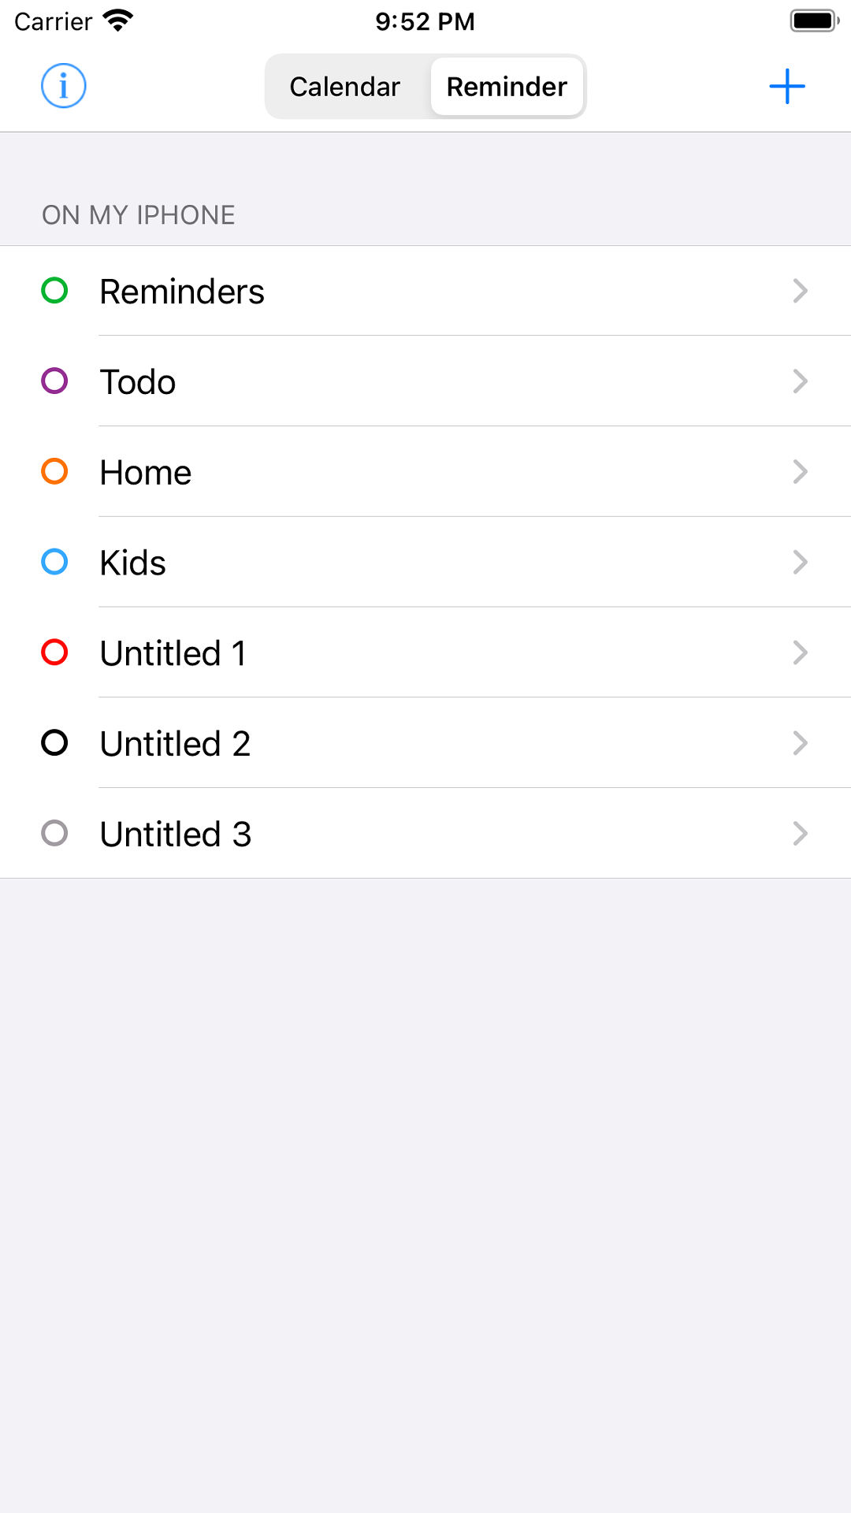Image resolution: width=851 pixels, height=1513 pixels.
Task: Select the Untitled 1 list name
Action: tap(173, 653)
